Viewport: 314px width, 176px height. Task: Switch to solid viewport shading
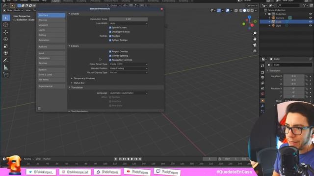pyautogui.click(x=244, y=10)
